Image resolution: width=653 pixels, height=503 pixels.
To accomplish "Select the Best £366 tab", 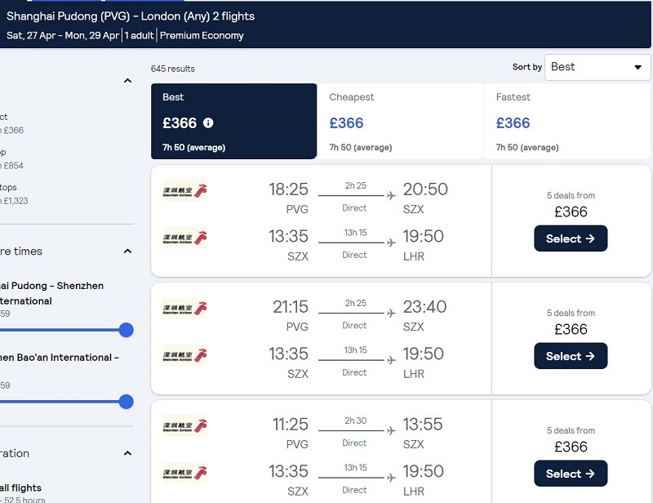I will pos(233,122).
